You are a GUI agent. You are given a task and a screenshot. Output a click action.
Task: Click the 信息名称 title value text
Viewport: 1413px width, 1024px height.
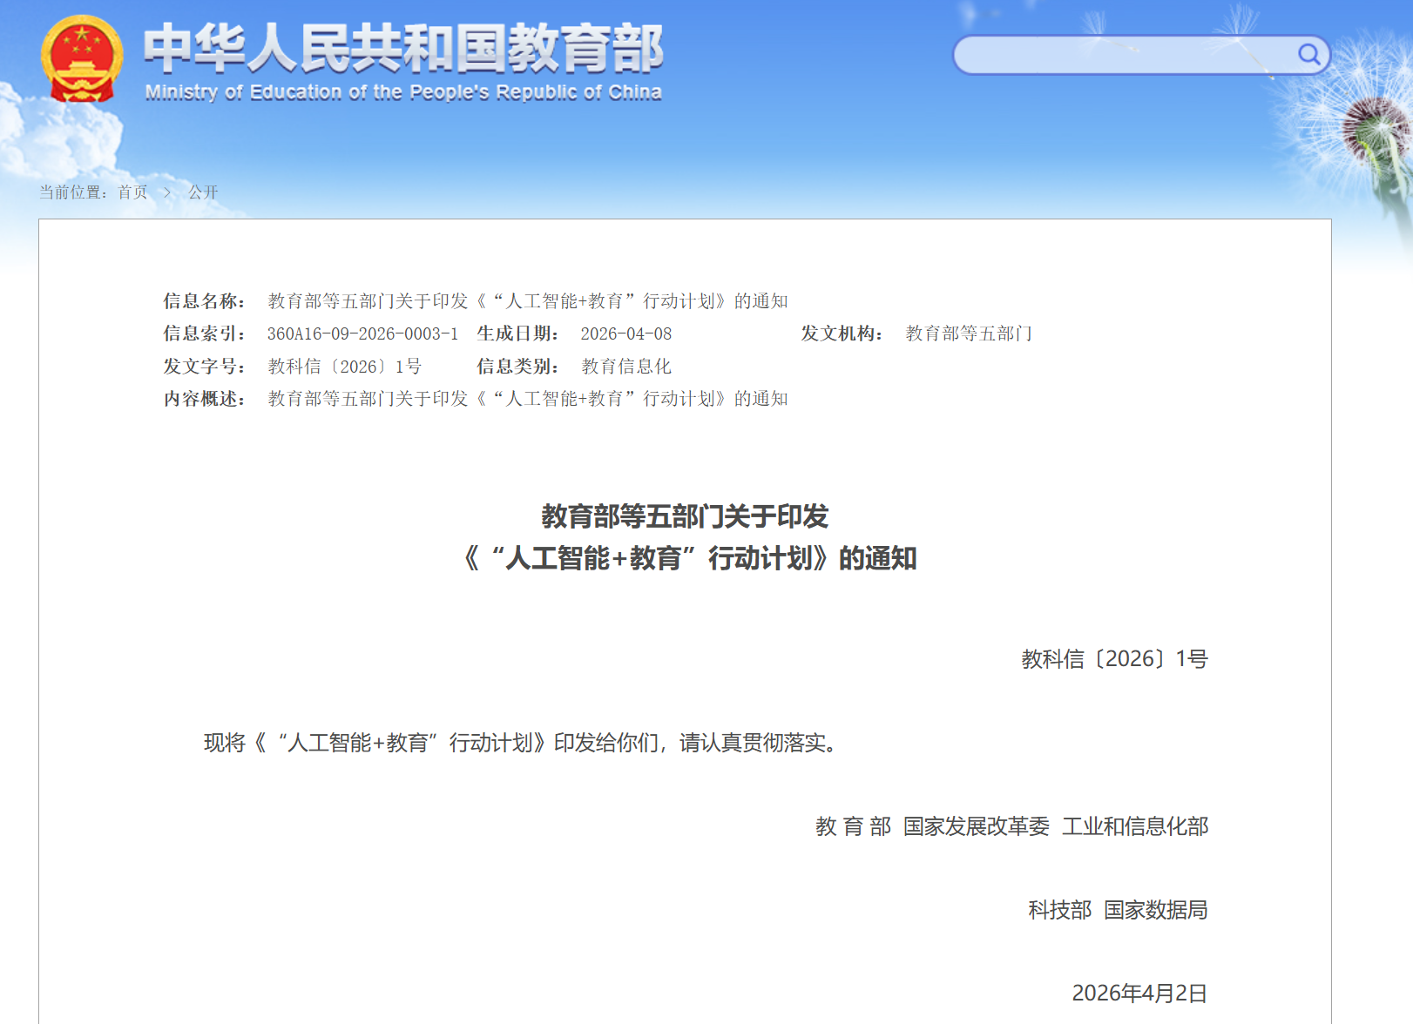[527, 301]
